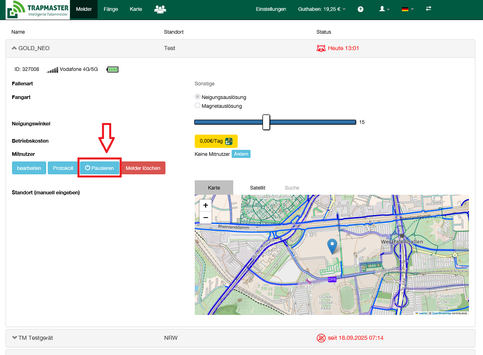
Task: Click the signal strength bars icon
Action: click(52, 70)
